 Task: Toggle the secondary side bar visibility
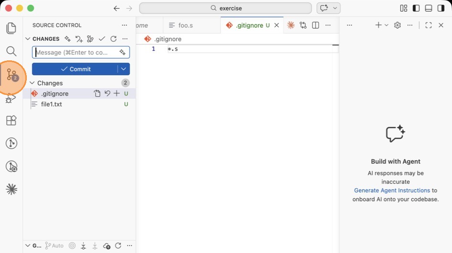(x=441, y=8)
